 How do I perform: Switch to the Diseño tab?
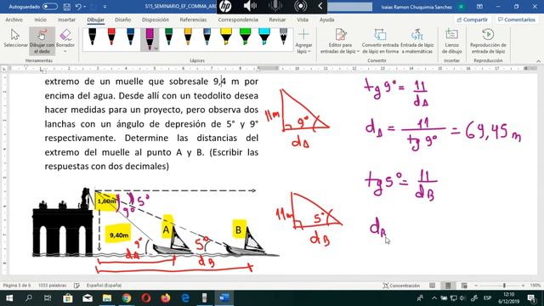[x=122, y=20]
